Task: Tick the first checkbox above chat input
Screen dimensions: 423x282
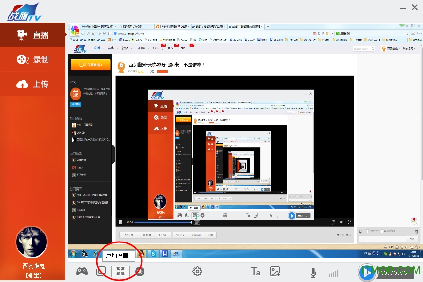Action: (x=367, y=231)
